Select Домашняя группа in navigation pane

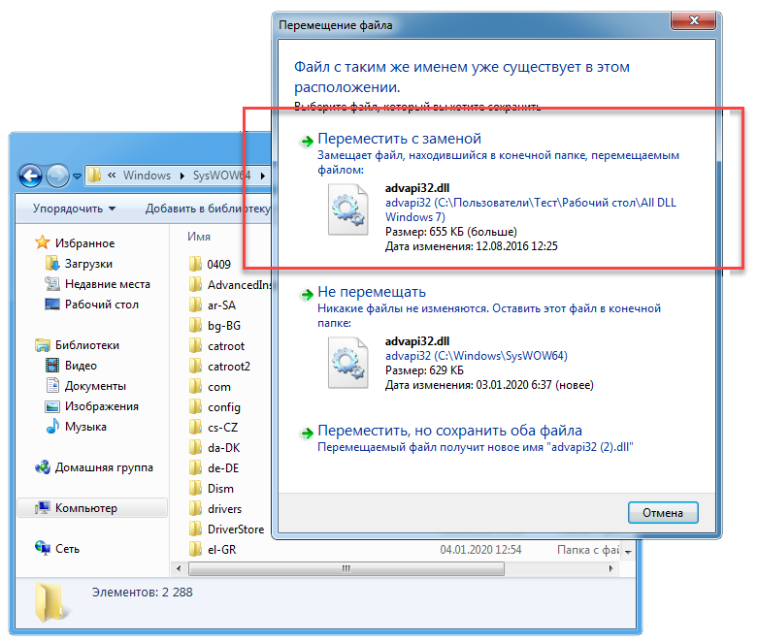point(104,467)
